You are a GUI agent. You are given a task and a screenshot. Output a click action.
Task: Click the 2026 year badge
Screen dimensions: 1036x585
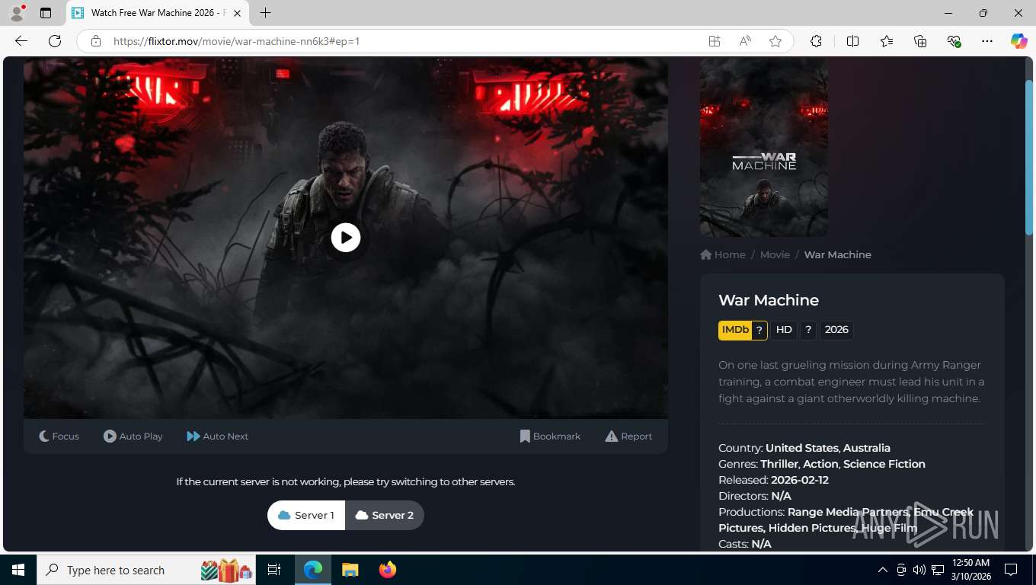836,330
